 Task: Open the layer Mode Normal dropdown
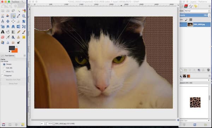(x=197, y=11)
